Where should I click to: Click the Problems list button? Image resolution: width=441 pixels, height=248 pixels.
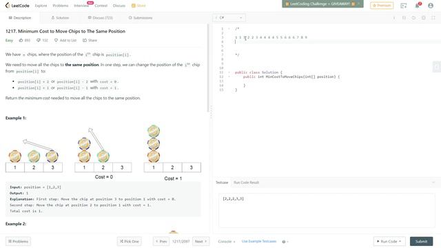pyautogui.click(x=19, y=241)
